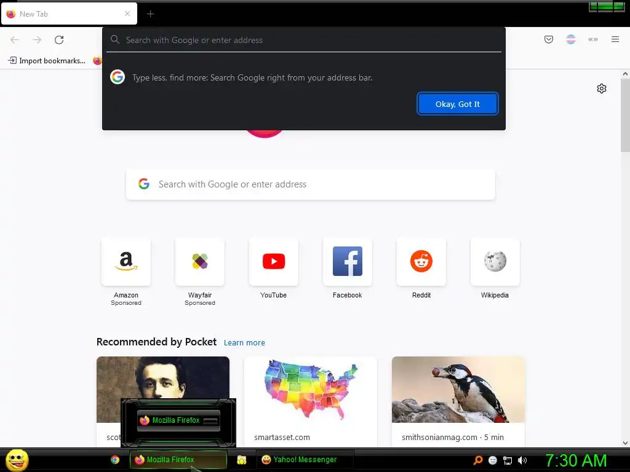Open the Save to Pocket button
Screen dimensions: 630x472
(x=548, y=39)
